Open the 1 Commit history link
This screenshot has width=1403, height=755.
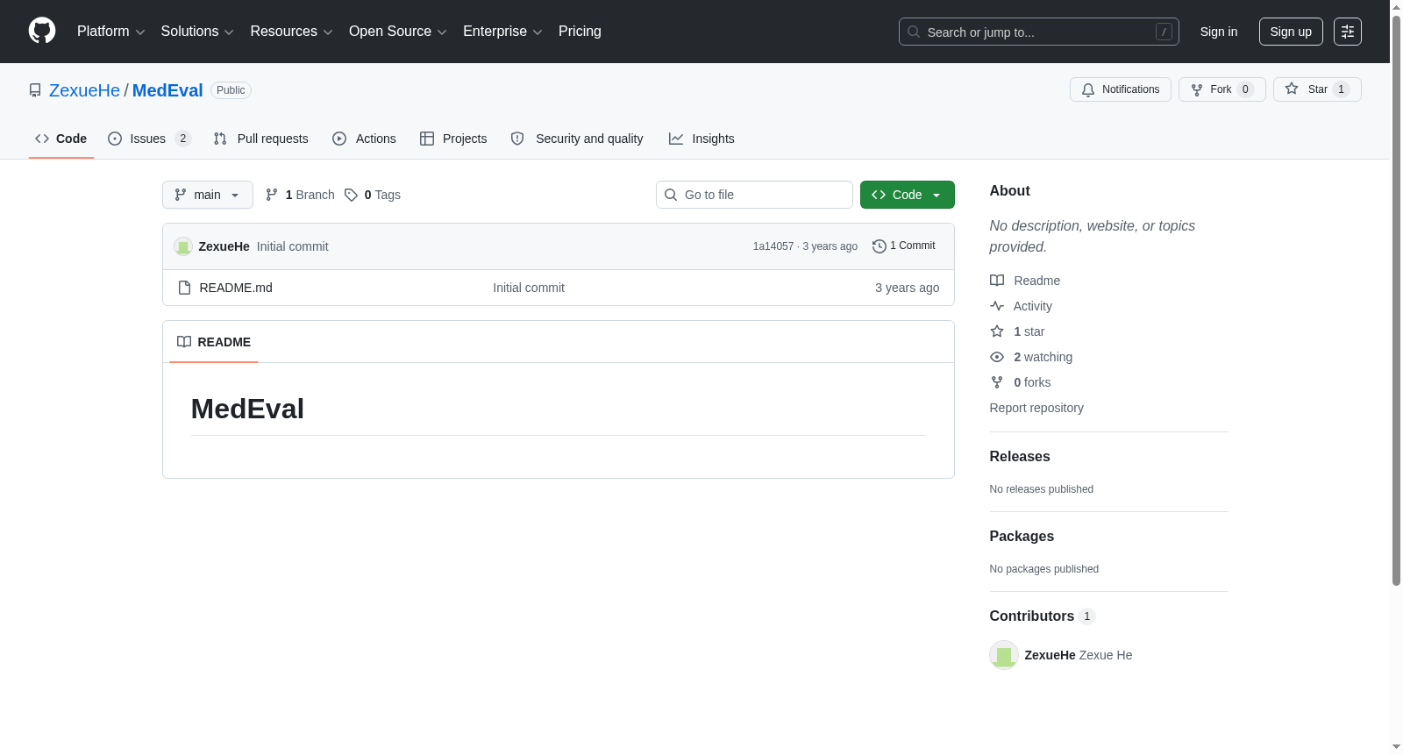(904, 246)
